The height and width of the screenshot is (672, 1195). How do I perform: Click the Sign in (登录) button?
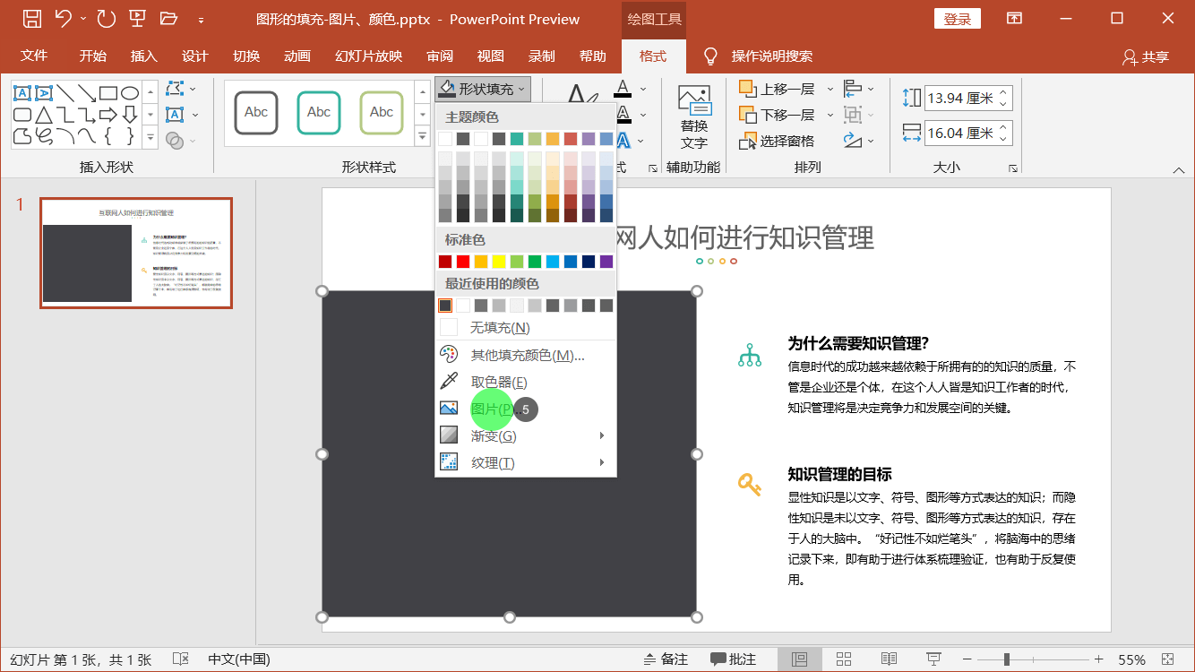coord(958,19)
